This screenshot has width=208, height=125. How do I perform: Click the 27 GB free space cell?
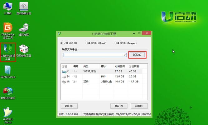119,72
